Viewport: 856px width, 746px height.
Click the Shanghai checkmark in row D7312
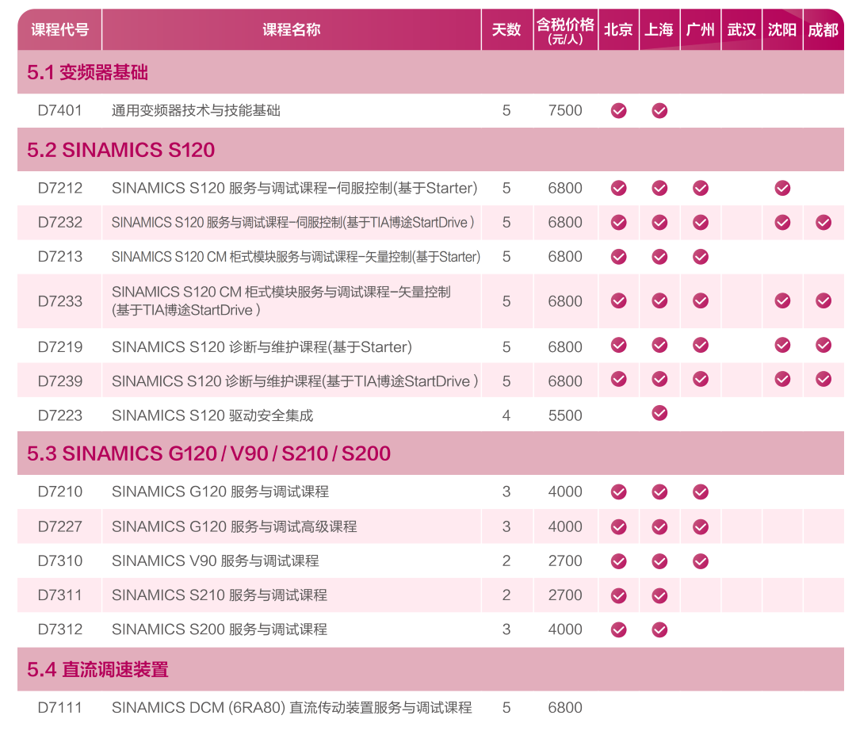coord(659,630)
